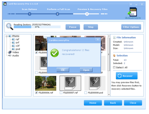Click the psd file type icon
Image resolution: width=149 pixels, height=114 pixels.
[x=13, y=49]
